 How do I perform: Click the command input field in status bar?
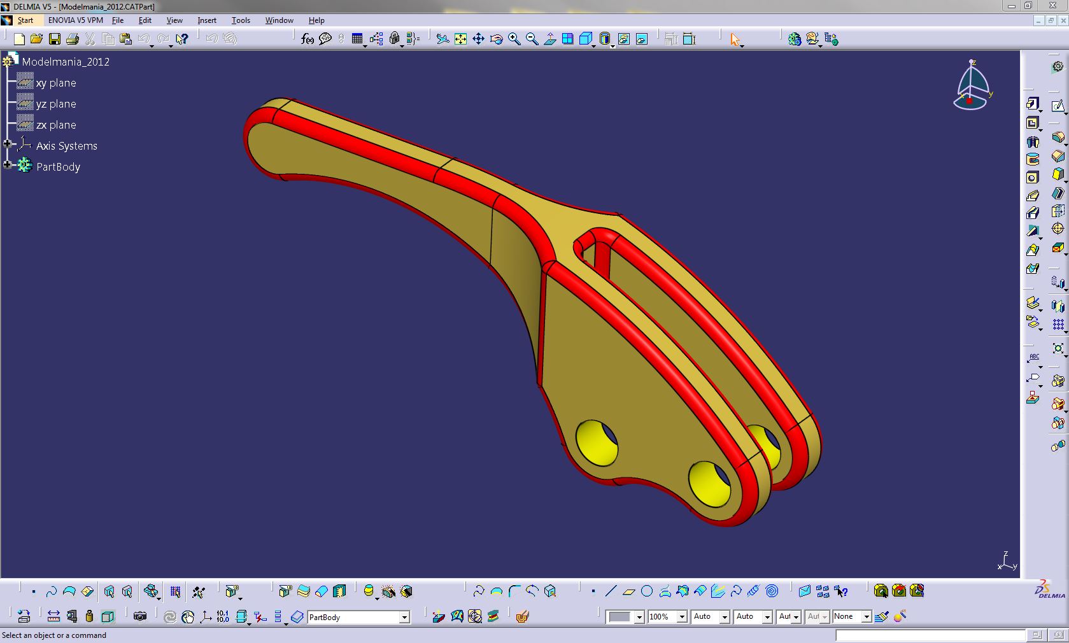click(930, 635)
